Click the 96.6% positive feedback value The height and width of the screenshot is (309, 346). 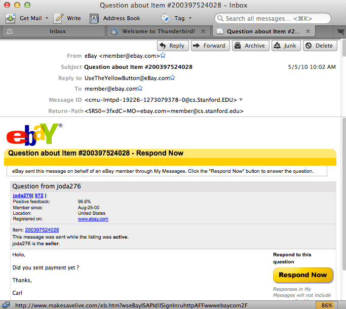coord(84,202)
